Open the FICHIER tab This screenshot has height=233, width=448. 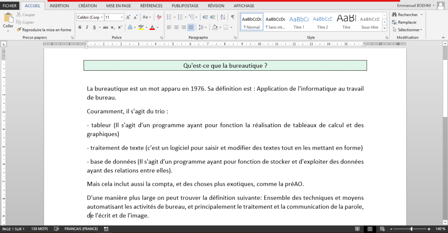10,6
